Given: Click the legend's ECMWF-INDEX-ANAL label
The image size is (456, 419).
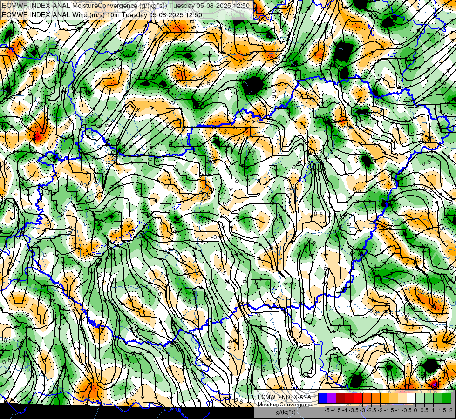Looking at the screenshot, I should click(286, 397).
